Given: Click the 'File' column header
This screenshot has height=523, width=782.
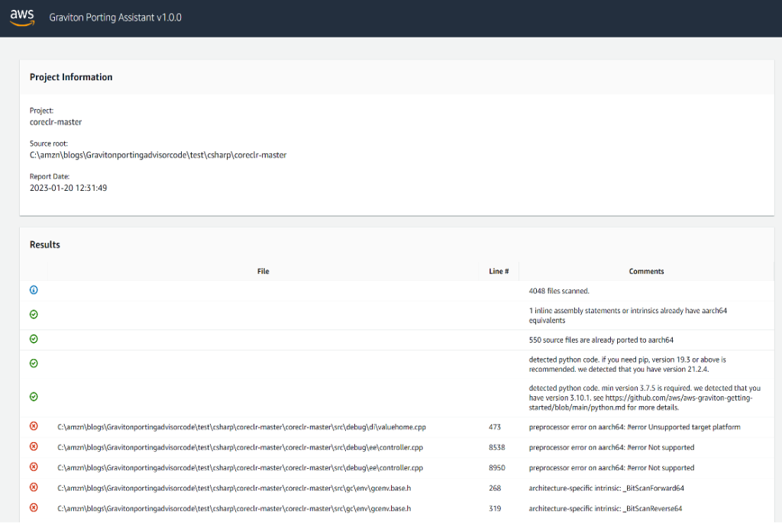Looking at the screenshot, I should pos(263,271).
